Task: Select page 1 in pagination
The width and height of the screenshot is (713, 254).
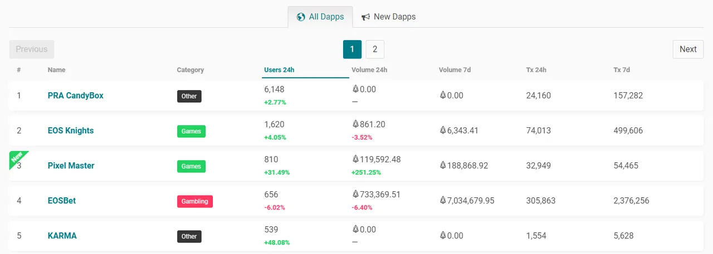Action: [352, 49]
